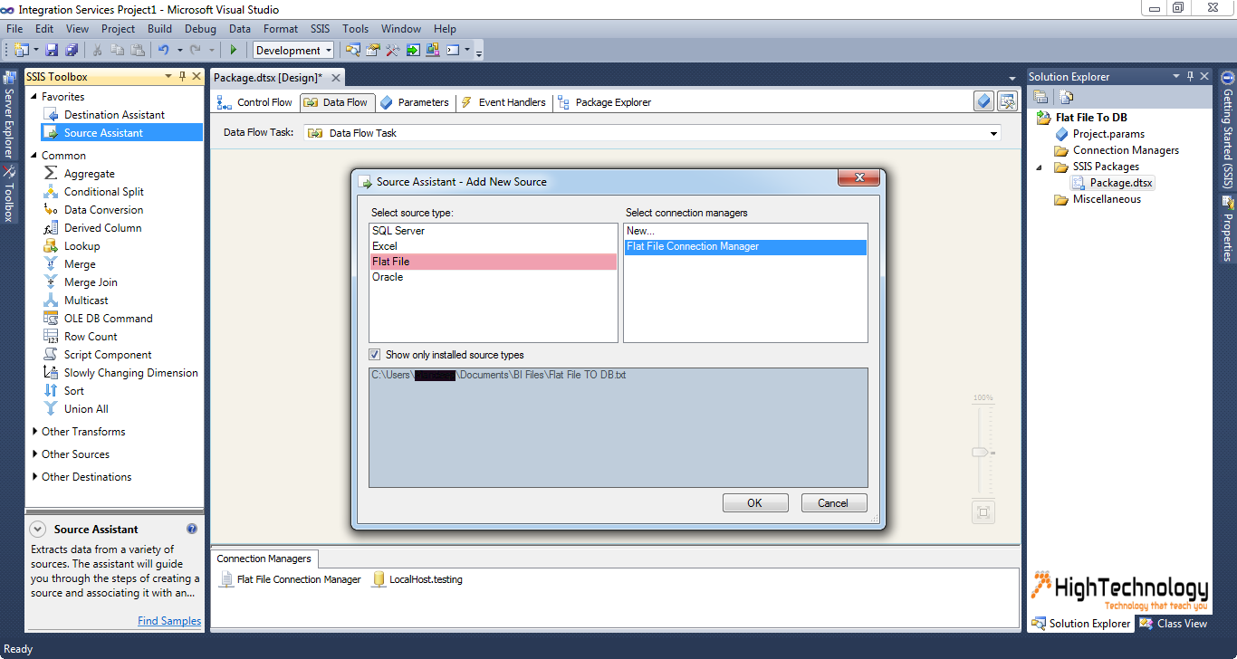Click the Properties Window toolbar icon
The width and height of the screenshot is (1237, 659).
(x=372, y=50)
